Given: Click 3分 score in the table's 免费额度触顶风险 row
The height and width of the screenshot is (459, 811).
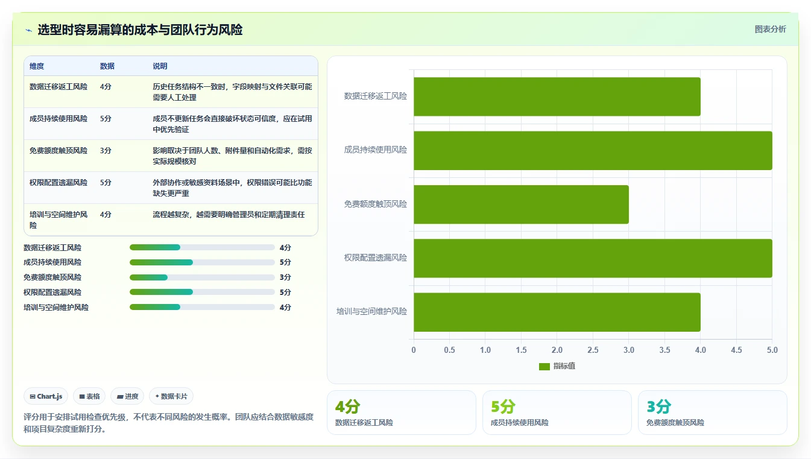Looking at the screenshot, I should 106,150.
